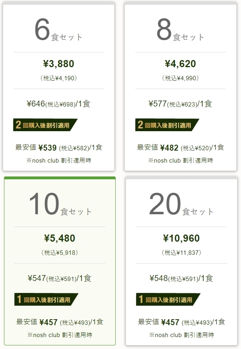
Task: Click the 1回購入後割引適用 badge in the 10-meal card
Action: (46, 299)
